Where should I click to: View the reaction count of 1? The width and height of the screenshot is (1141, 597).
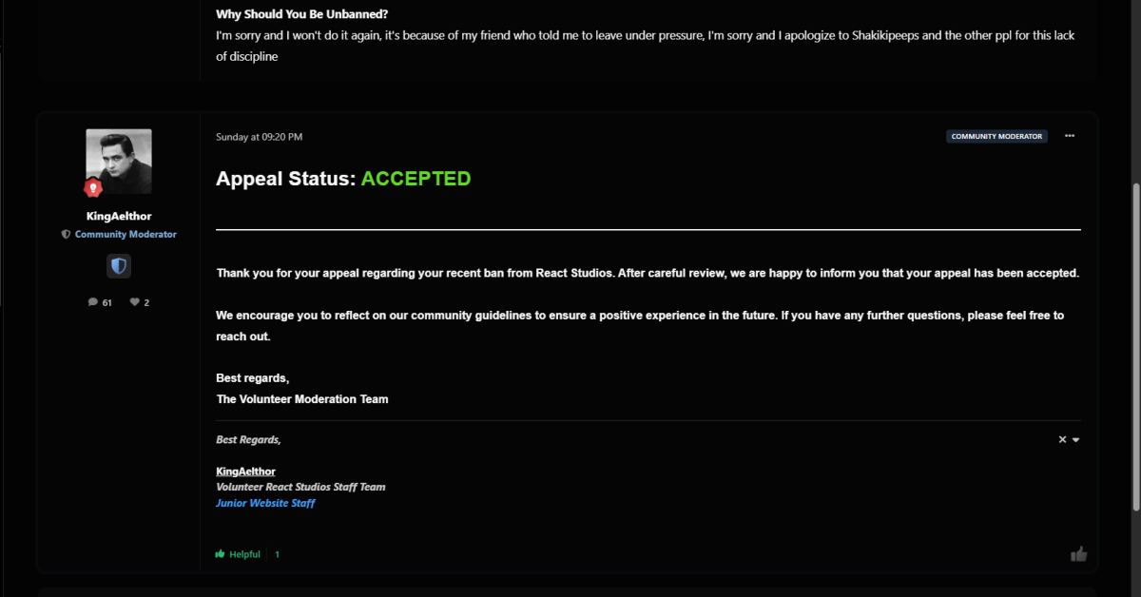[277, 554]
